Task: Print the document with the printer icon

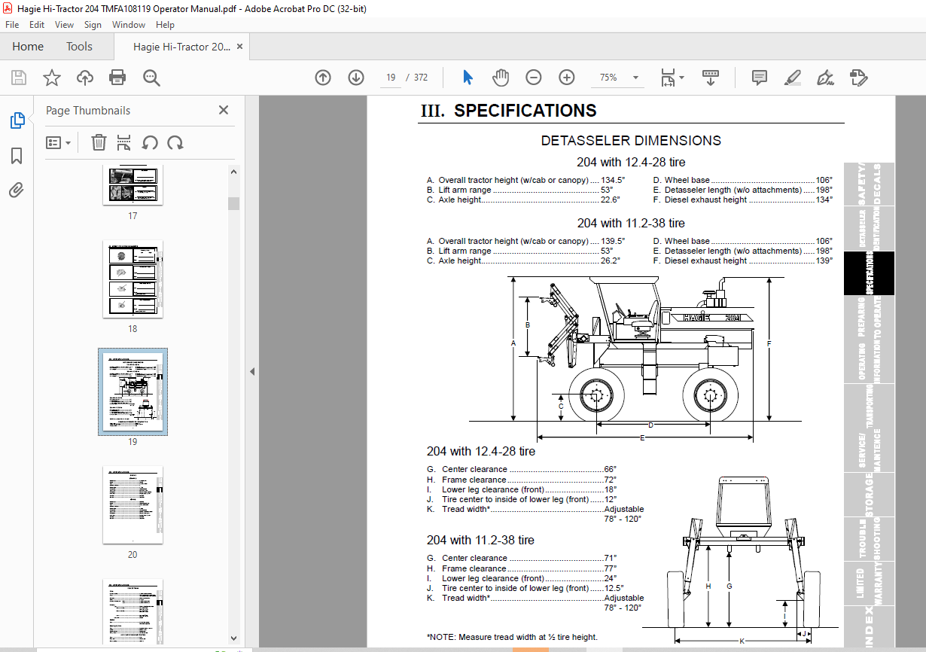Action: point(117,78)
